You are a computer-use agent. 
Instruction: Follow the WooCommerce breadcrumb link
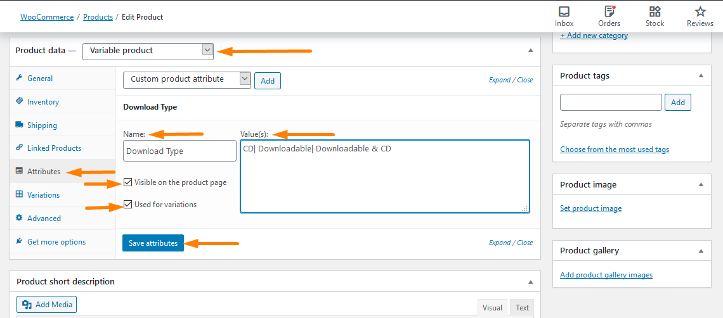[x=47, y=17]
